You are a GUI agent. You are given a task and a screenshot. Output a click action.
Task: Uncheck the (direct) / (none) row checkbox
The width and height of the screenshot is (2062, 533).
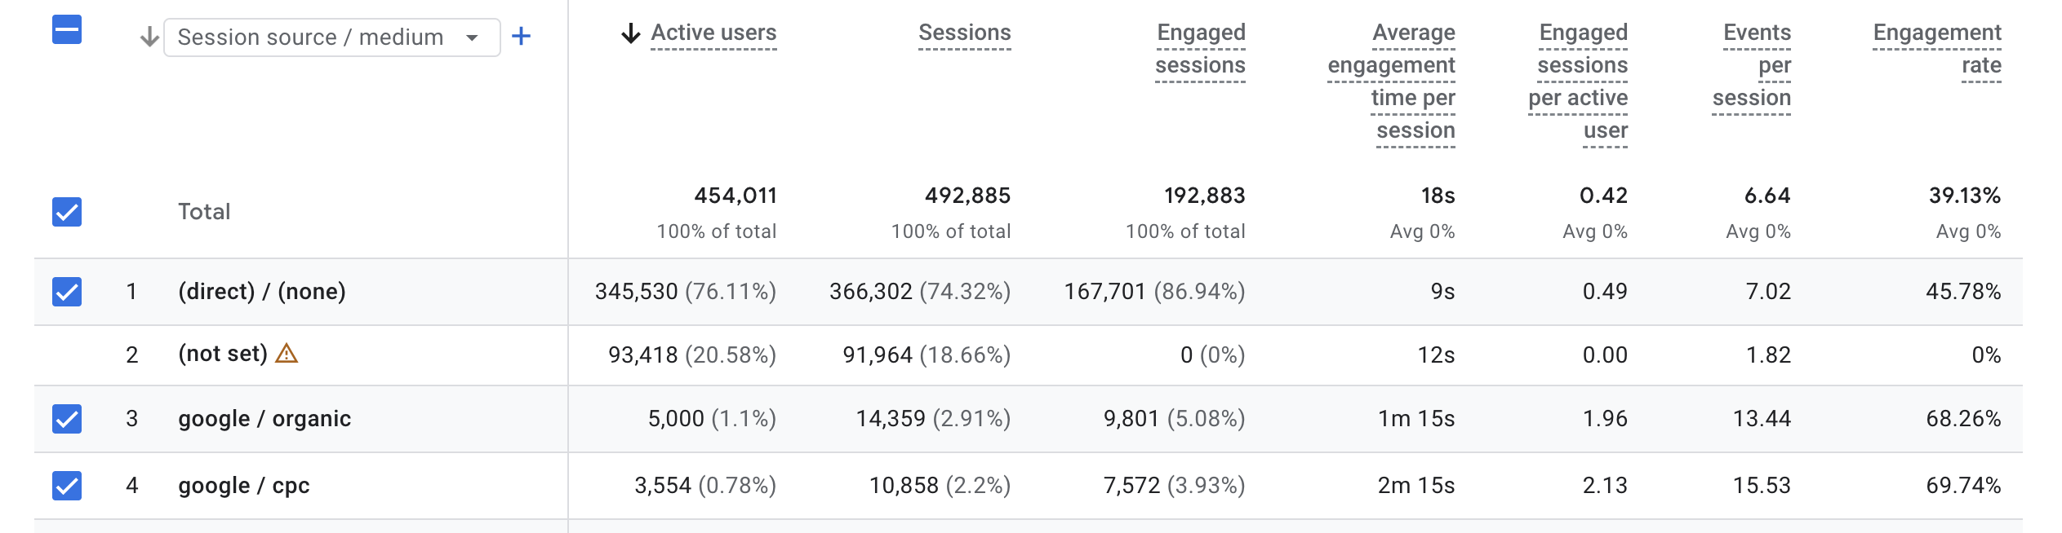[67, 292]
